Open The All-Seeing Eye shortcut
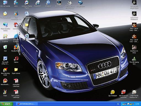 [x=134, y=60]
